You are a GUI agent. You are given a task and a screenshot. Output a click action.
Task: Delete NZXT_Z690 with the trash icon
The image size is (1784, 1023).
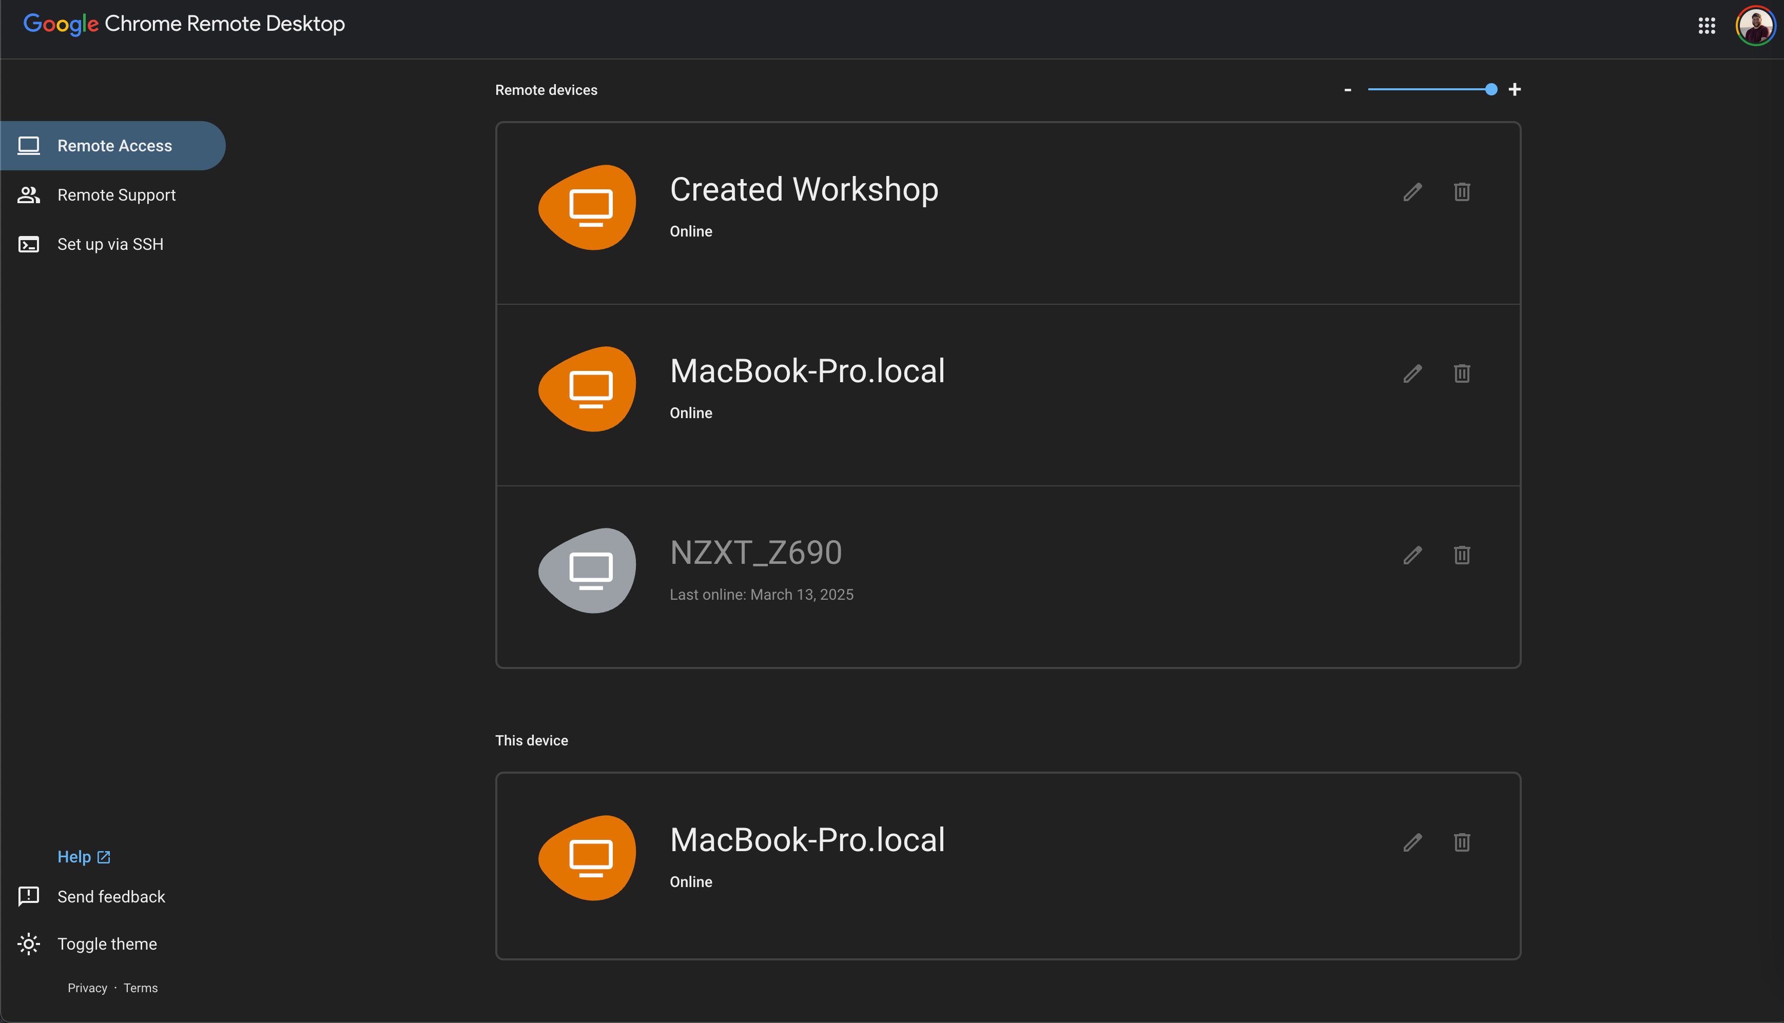1462,555
